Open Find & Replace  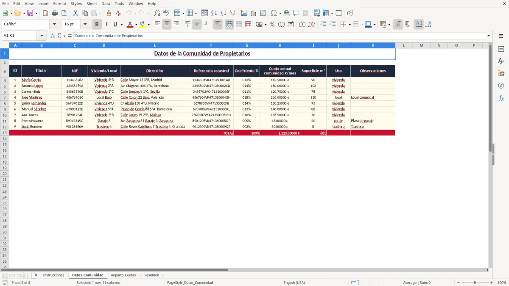[x=157, y=13]
